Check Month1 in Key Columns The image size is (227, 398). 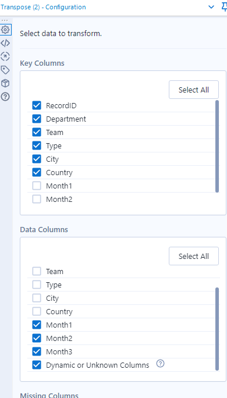pos(37,186)
